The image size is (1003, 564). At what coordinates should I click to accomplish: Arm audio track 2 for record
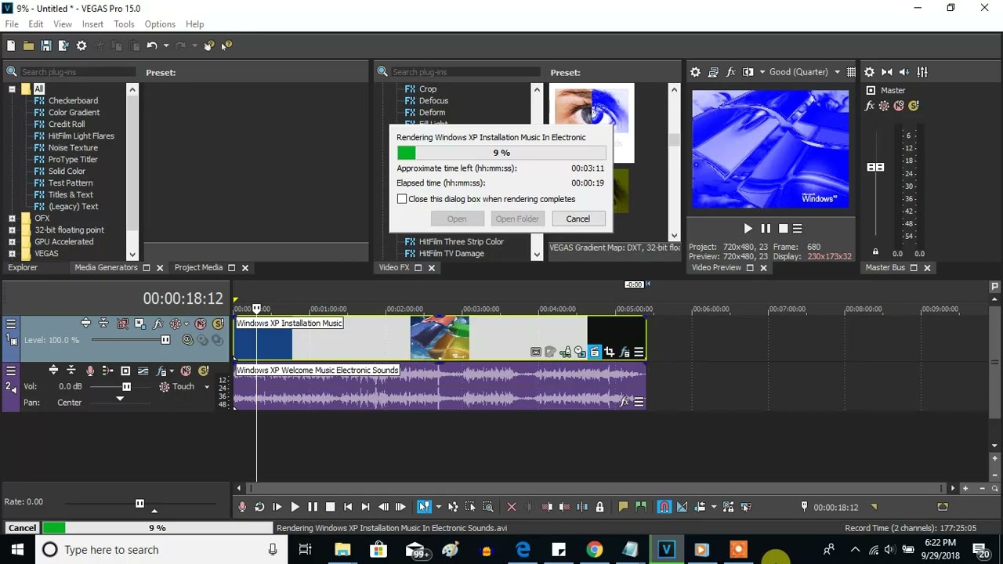pos(90,371)
